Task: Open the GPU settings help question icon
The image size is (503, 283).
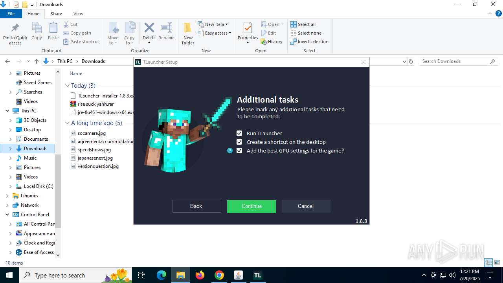Action: point(230,151)
